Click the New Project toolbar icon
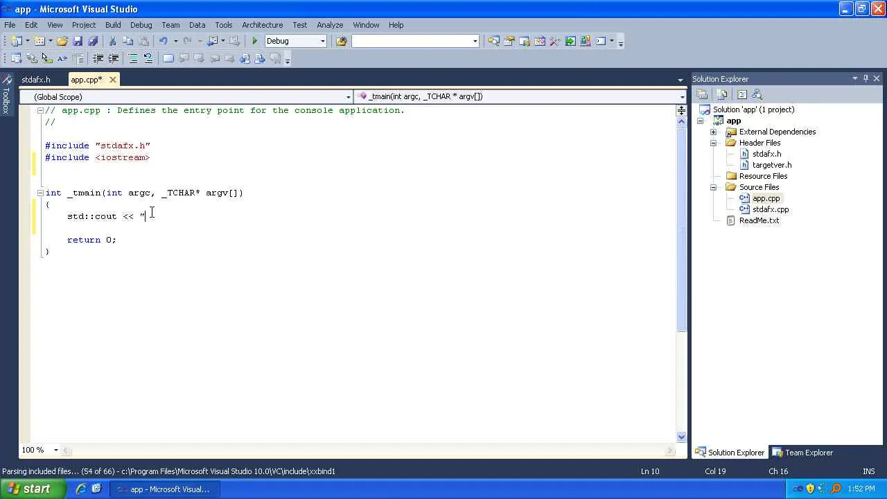The width and height of the screenshot is (887, 499). point(17,41)
